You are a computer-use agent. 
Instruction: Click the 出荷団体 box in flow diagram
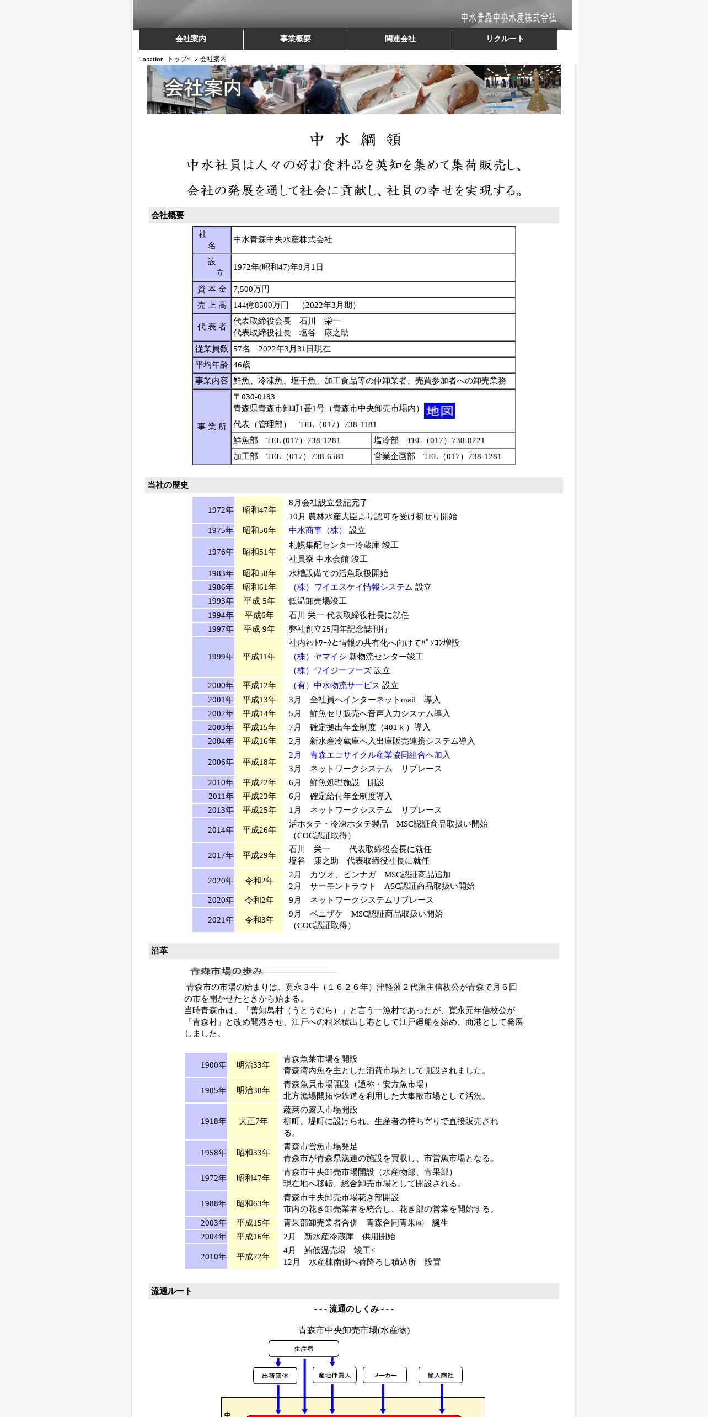click(275, 1376)
